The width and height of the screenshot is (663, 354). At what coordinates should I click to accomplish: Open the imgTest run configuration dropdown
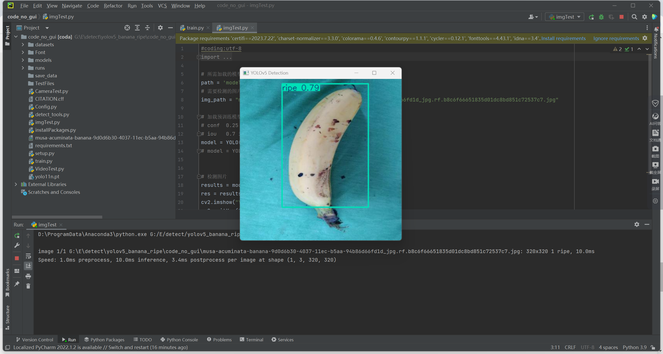tap(565, 17)
